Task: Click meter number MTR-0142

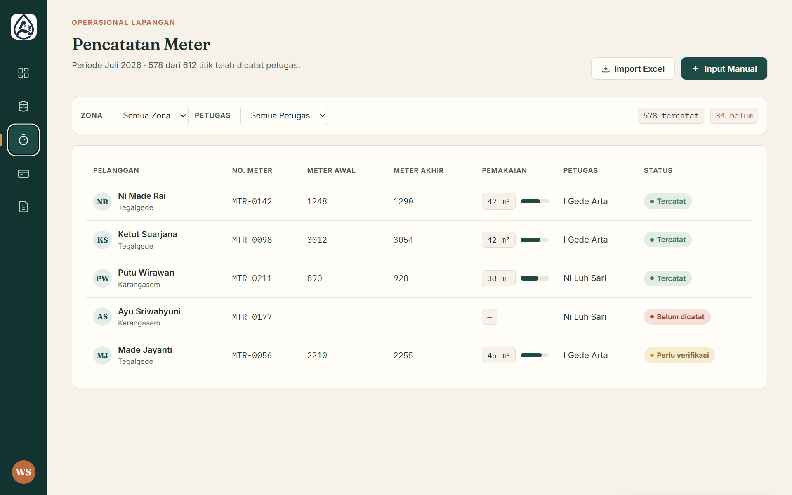Action: [252, 201]
